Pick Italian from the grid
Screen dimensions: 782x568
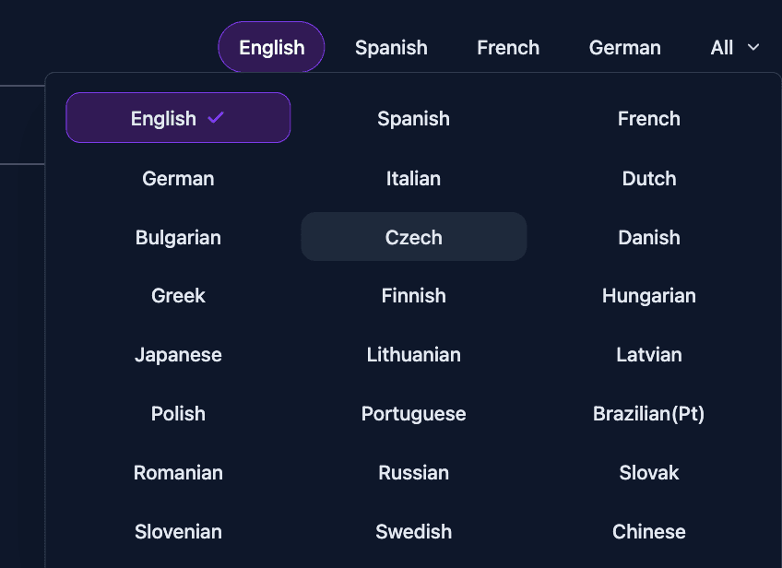point(413,178)
